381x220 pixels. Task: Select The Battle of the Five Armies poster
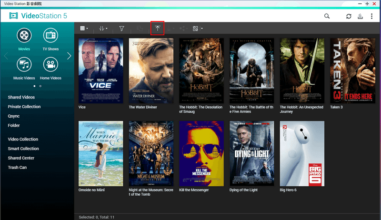coord(252,70)
